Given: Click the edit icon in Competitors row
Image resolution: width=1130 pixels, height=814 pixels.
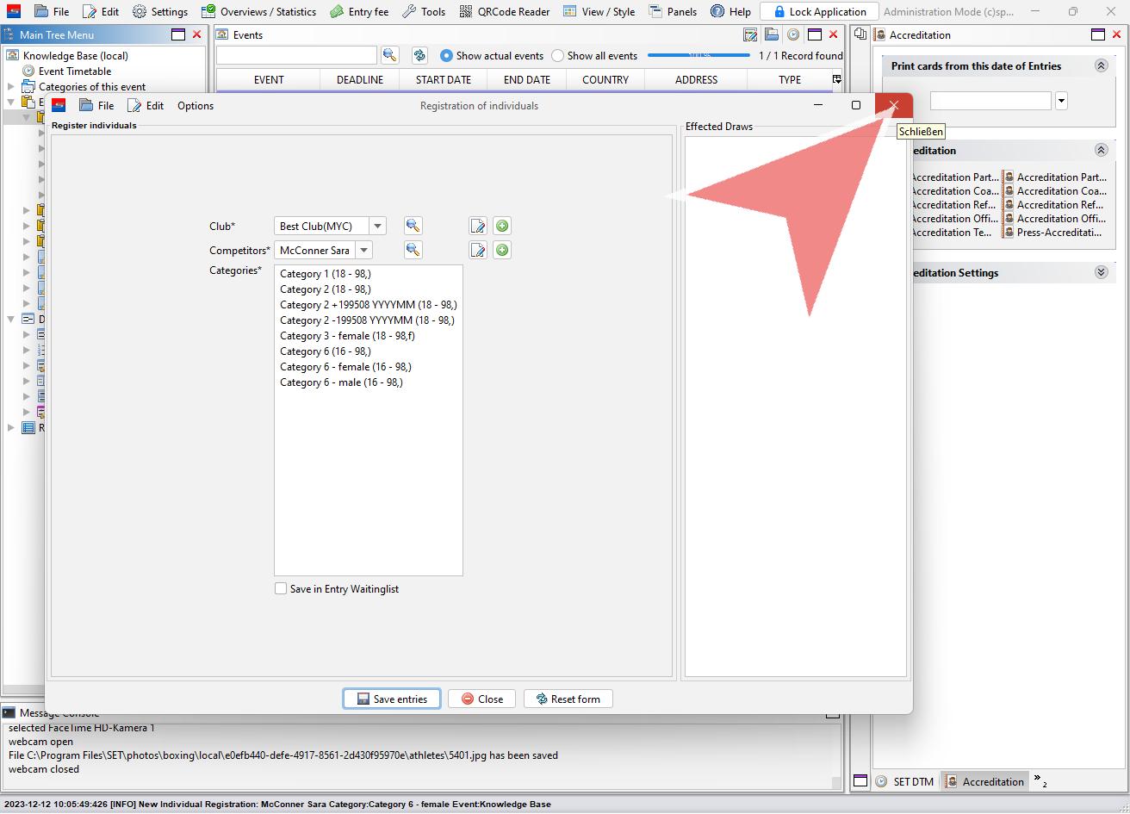Looking at the screenshot, I should pos(478,251).
